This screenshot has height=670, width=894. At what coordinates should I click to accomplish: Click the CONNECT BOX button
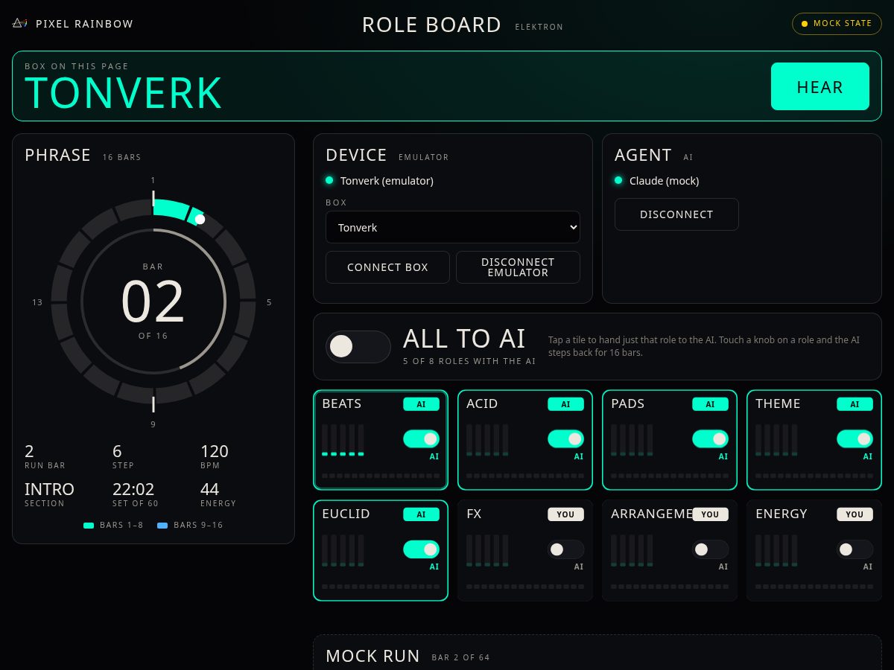(x=387, y=267)
